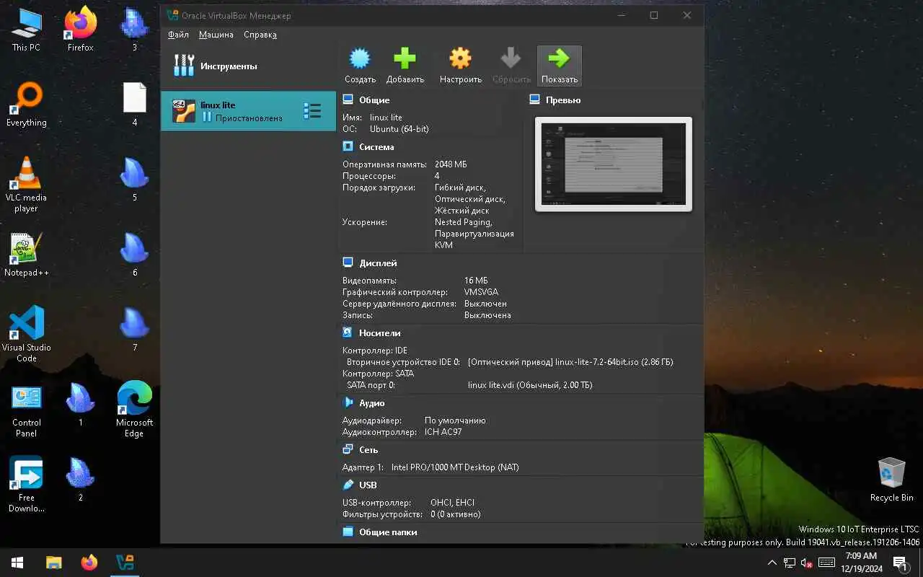
Task: Open the Система section heading link
Action: [376, 147]
